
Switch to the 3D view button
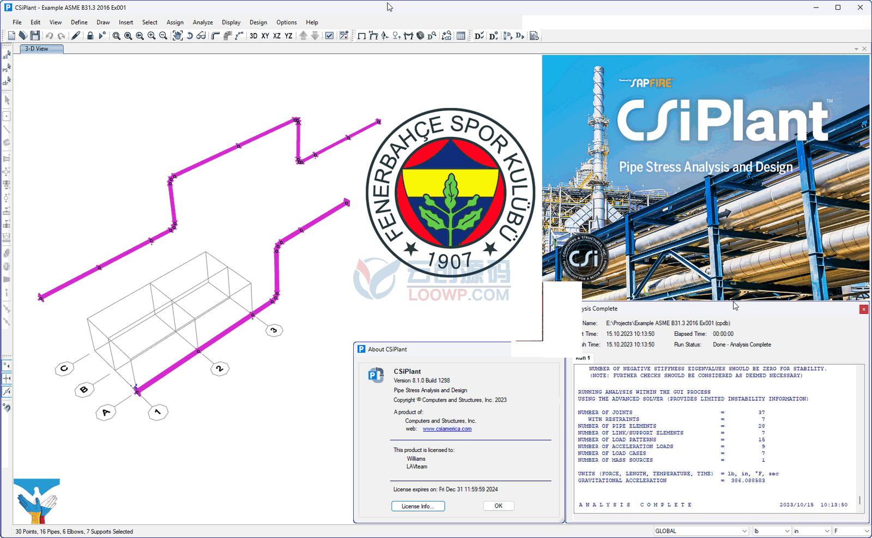point(253,36)
